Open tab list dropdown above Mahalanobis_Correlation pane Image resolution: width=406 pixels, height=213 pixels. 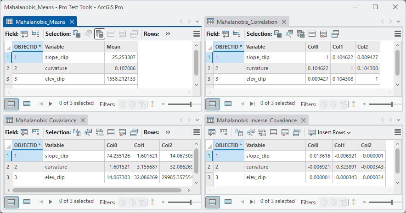pyautogui.click(x=399, y=22)
